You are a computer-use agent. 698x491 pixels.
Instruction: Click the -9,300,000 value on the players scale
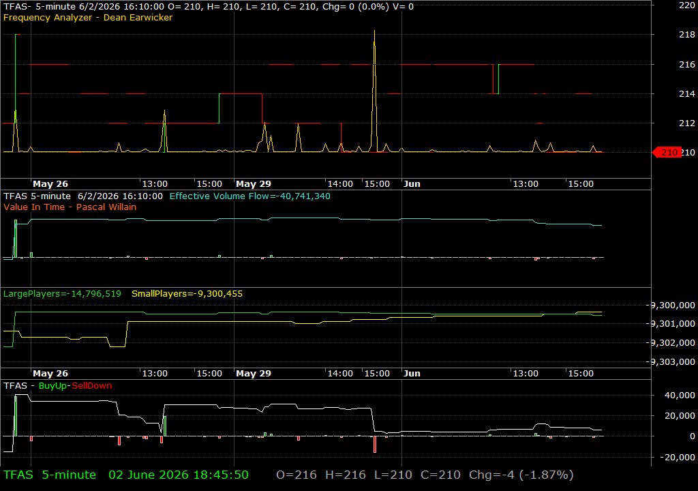coord(672,306)
